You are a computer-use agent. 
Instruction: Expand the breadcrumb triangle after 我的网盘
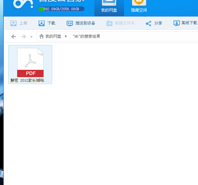66,36
